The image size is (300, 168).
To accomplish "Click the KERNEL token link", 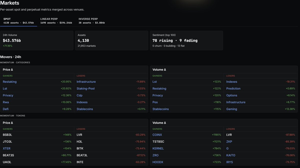I will (158, 148).
